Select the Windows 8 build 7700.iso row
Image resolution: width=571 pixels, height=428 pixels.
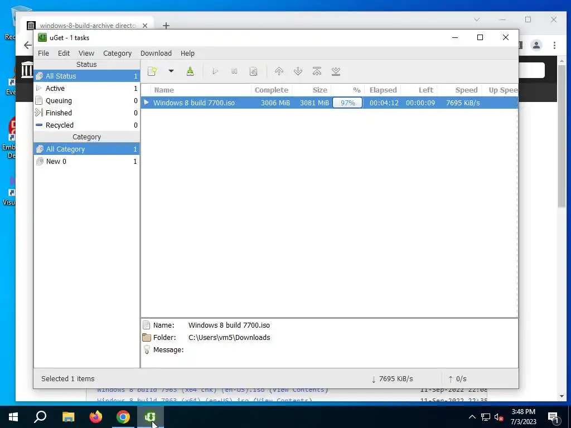(329, 103)
